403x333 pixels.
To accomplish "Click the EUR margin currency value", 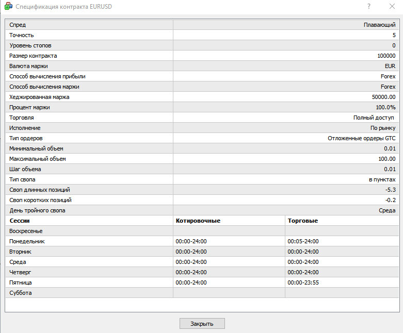I will coord(390,66).
